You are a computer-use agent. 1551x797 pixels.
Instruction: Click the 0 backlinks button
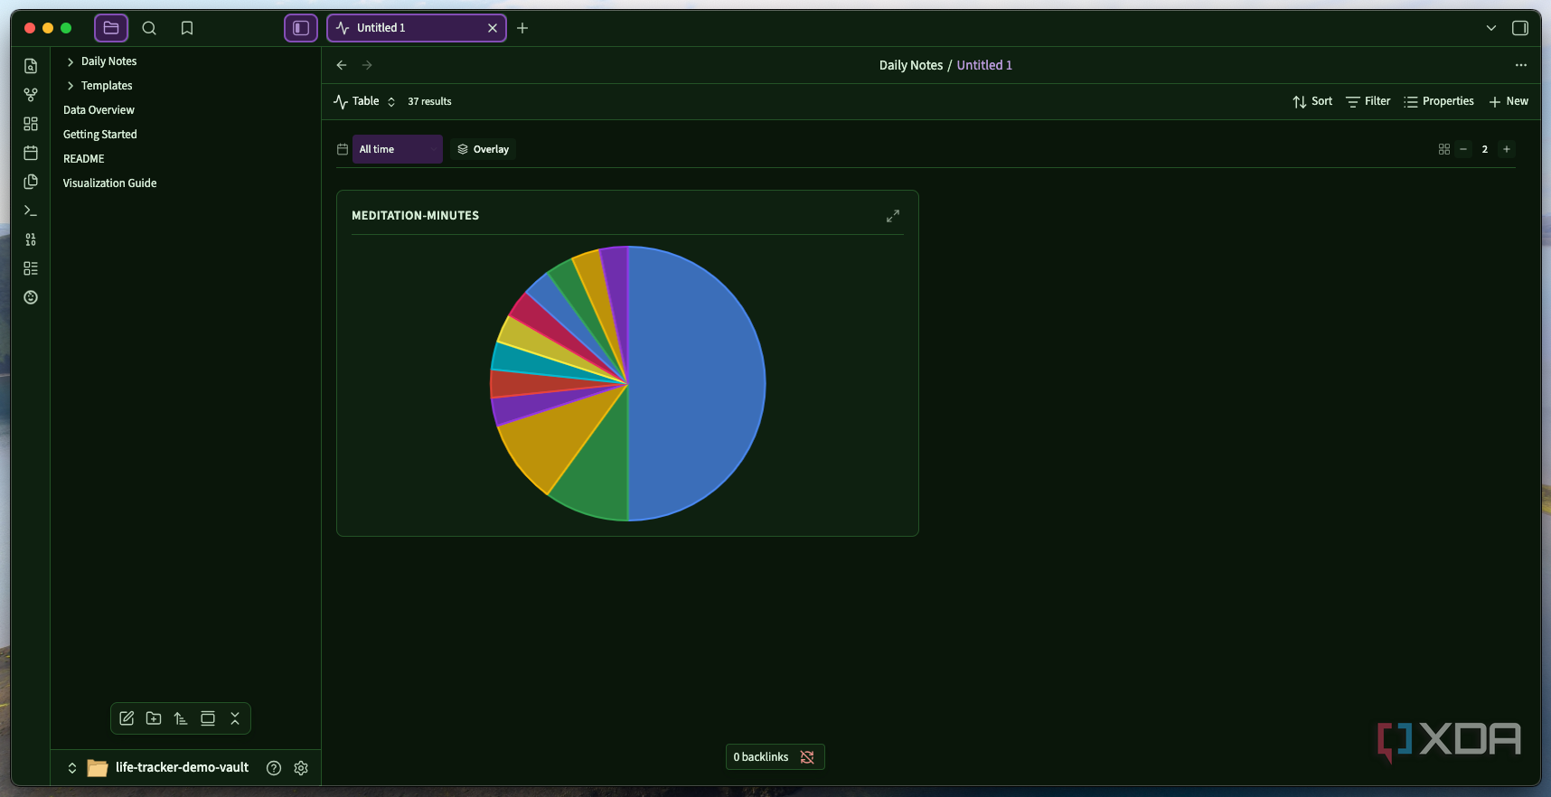click(x=775, y=757)
